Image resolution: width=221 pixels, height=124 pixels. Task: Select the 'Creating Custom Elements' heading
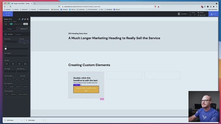89,65
